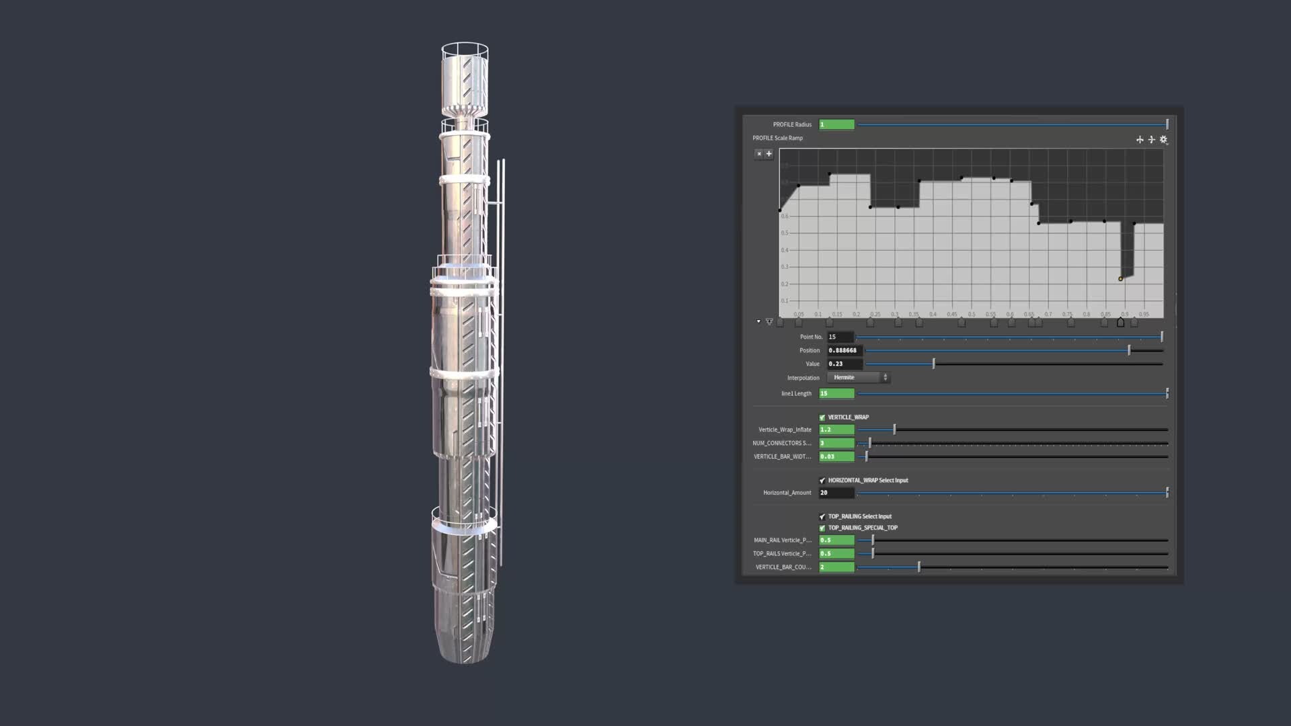The image size is (1291, 726).
Task: Click the PROFILE Scale Ramp label
Action: [x=777, y=138]
